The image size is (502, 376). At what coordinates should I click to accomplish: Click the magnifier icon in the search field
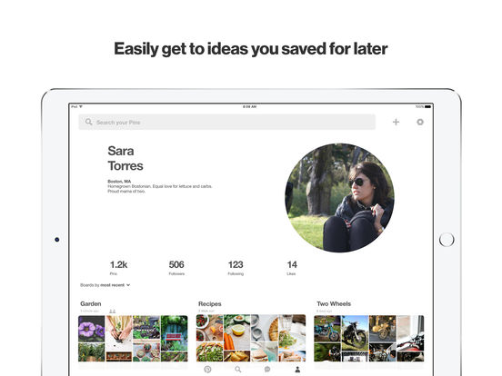pos(89,122)
